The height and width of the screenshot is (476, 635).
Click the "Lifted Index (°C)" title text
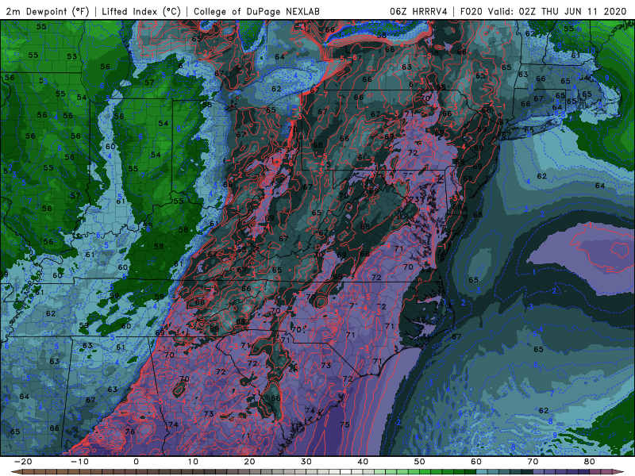pyautogui.click(x=141, y=11)
